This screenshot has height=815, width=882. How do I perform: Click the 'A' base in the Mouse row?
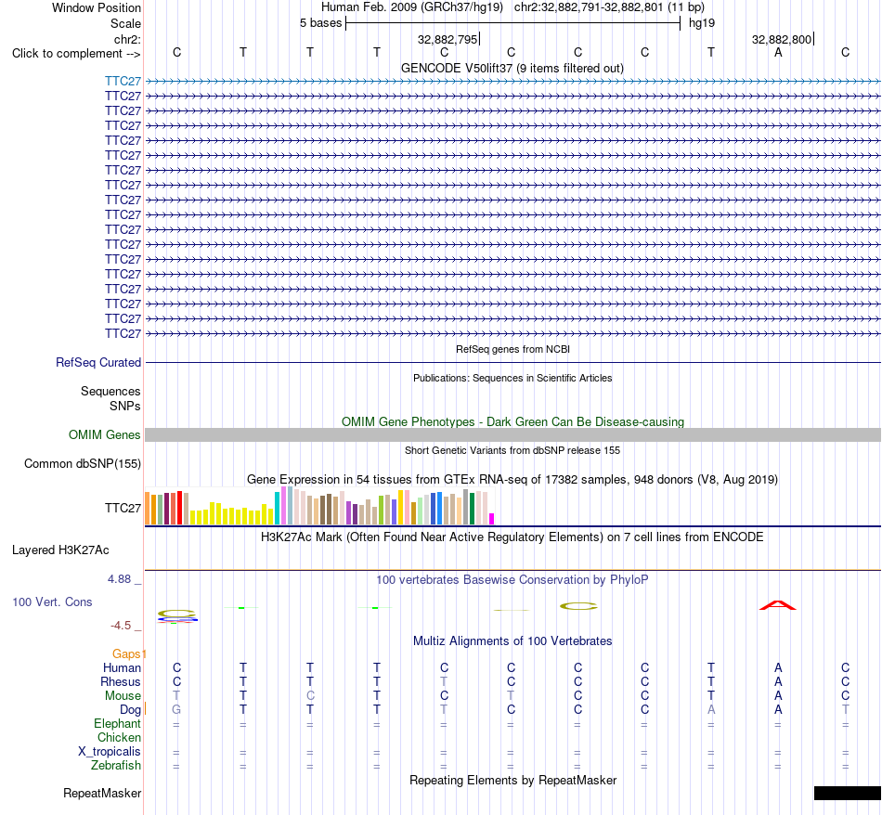pyautogui.click(x=778, y=696)
